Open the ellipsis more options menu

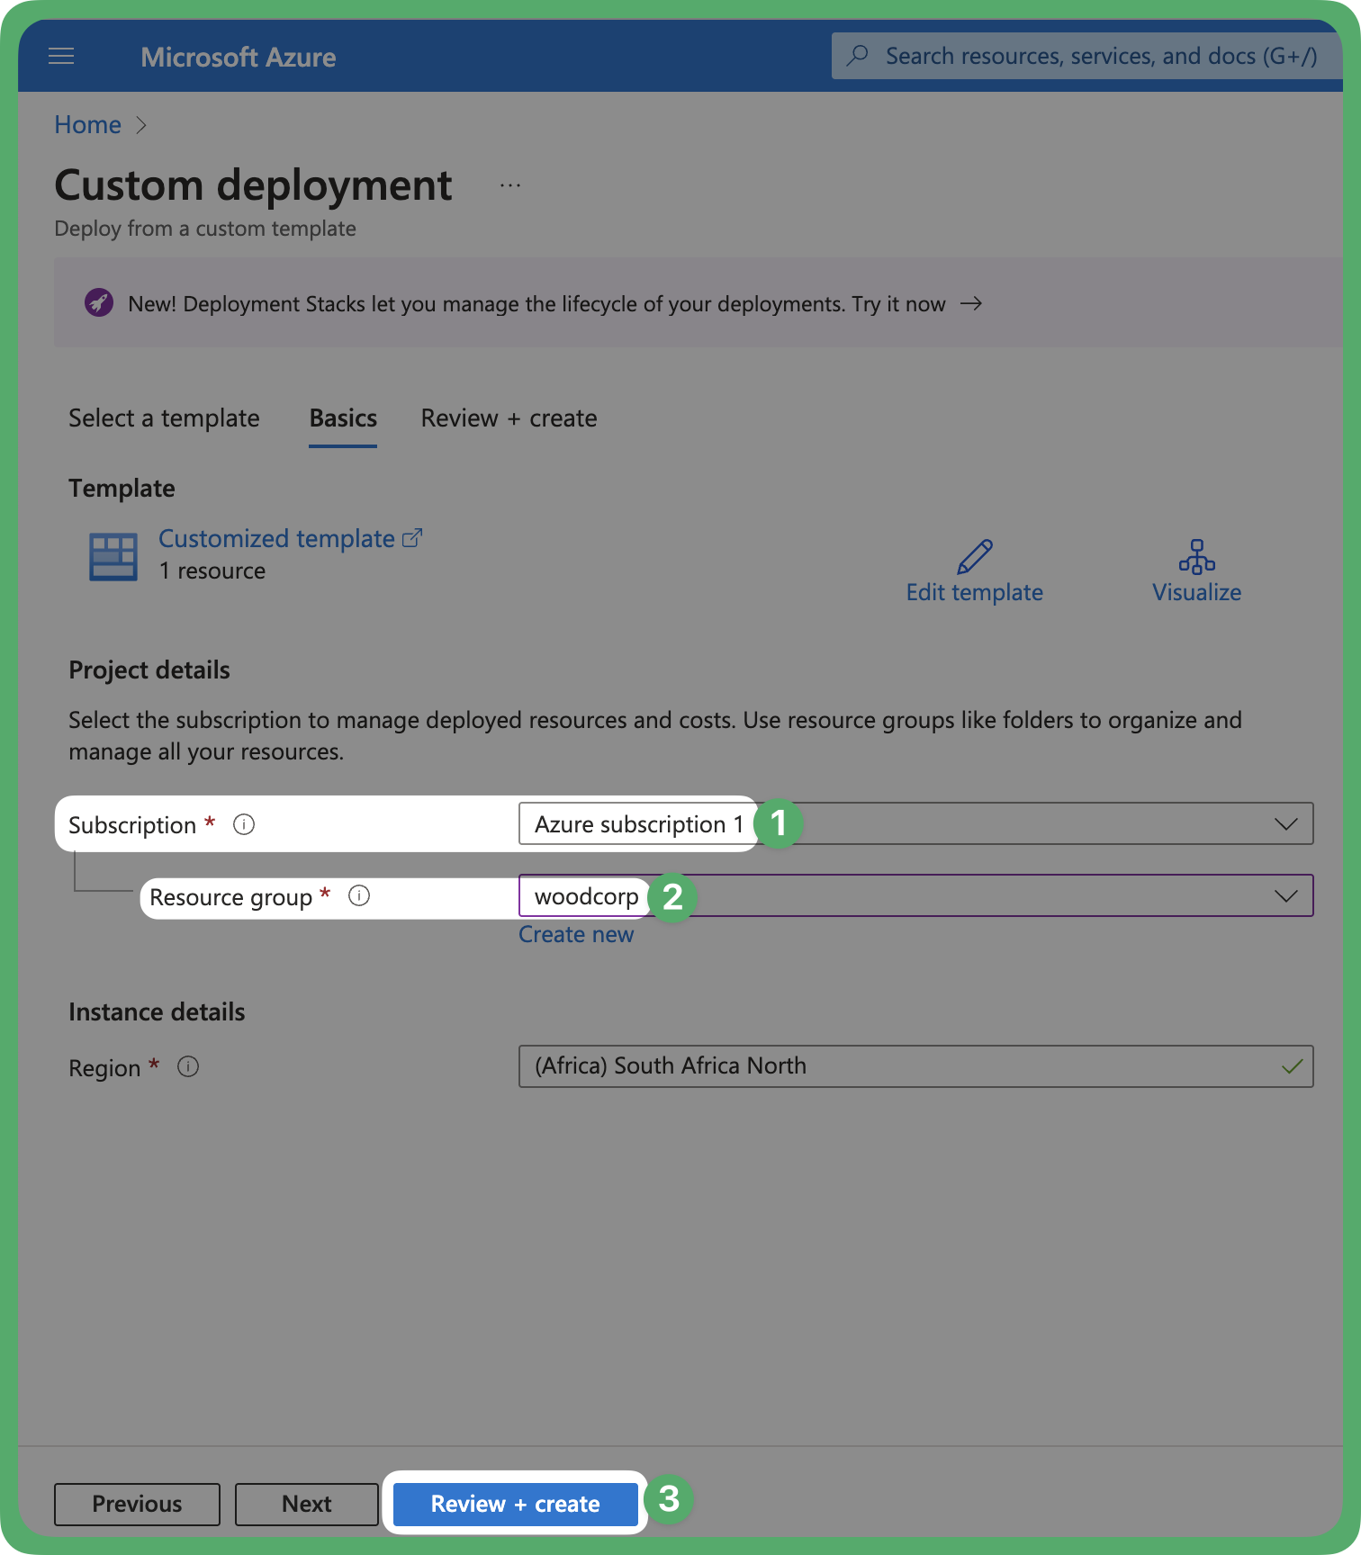510,185
